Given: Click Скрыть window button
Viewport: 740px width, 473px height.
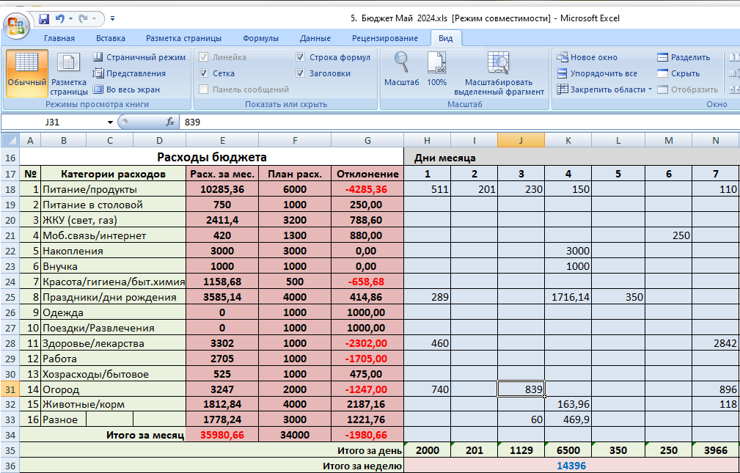Looking at the screenshot, I should [678, 73].
